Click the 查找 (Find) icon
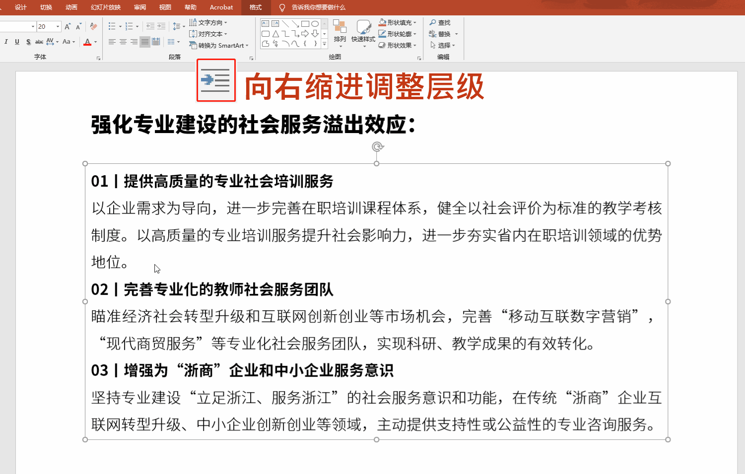745x474 pixels. [441, 22]
